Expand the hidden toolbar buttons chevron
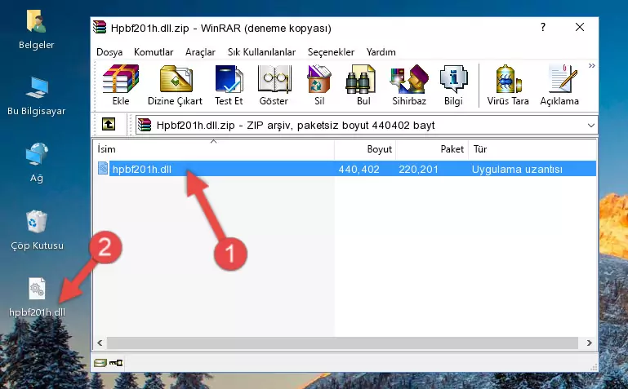 point(591,65)
